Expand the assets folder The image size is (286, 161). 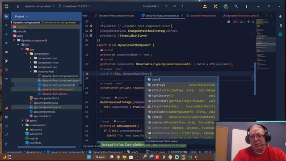22,120
